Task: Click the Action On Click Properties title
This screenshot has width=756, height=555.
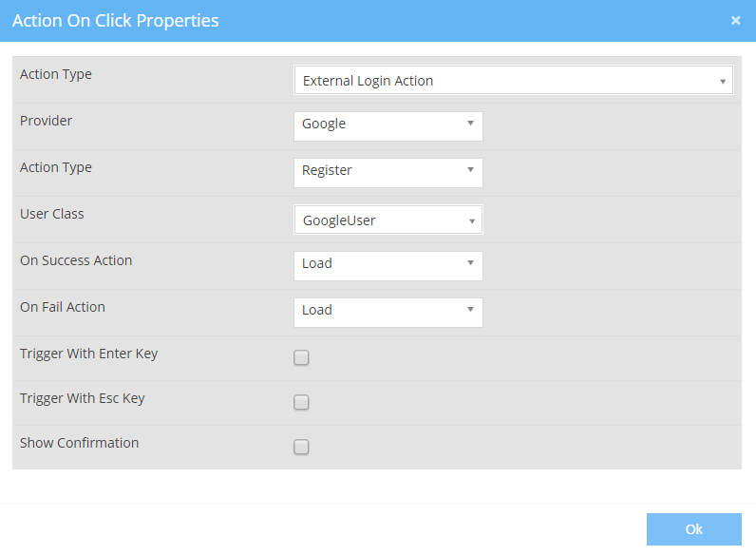Action: tap(116, 20)
